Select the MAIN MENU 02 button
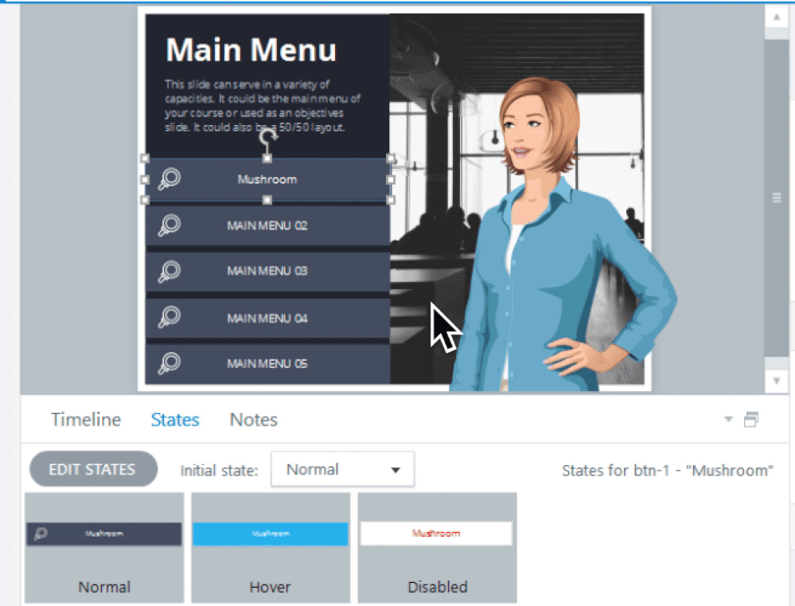795x606 pixels. coord(267,225)
